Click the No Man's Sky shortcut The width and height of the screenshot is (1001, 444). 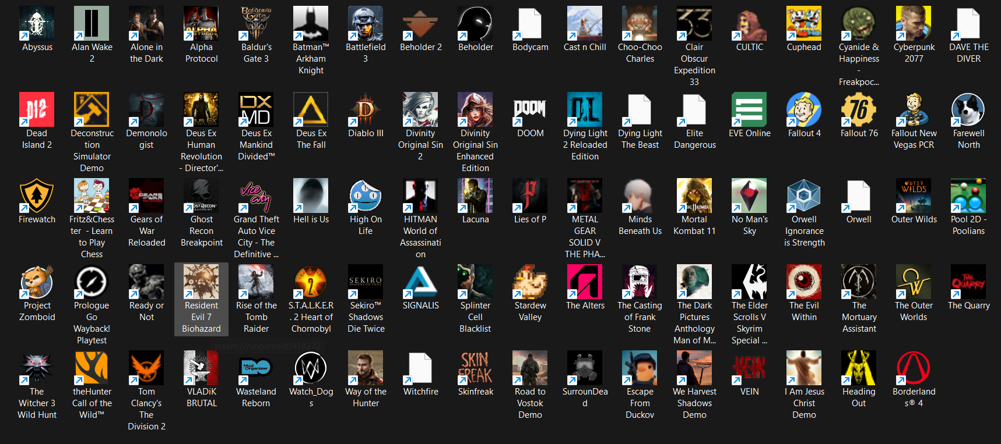(749, 196)
